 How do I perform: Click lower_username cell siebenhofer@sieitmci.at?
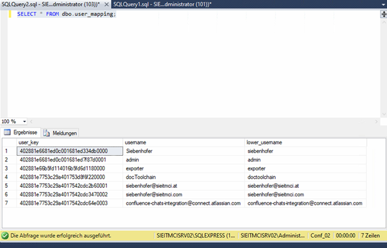(306, 186)
